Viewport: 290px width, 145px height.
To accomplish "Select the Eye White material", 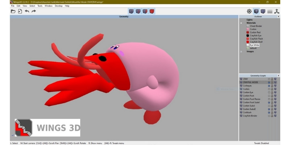I will pyautogui.click(x=254, y=45).
